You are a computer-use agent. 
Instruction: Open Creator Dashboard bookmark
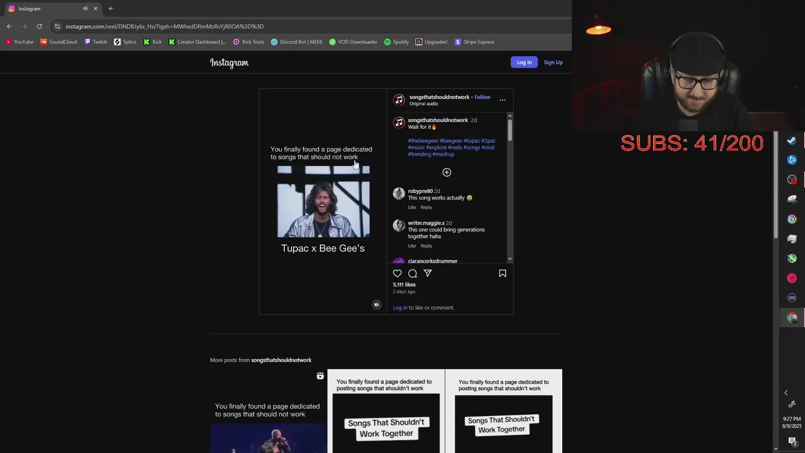pos(197,42)
